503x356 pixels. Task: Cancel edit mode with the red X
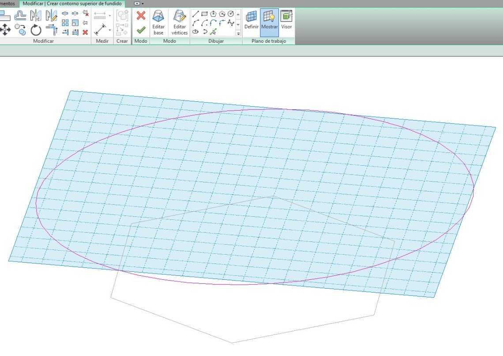pyautogui.click(x=141, y=16)
